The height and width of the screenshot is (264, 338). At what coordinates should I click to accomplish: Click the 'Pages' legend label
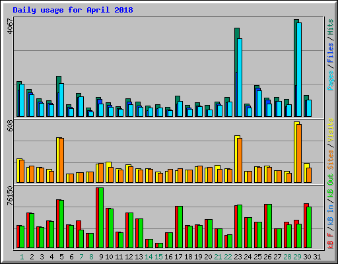click(x=331, y=81)
